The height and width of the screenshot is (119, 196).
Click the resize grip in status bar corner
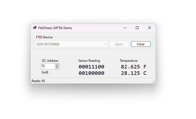coord(154,81)
